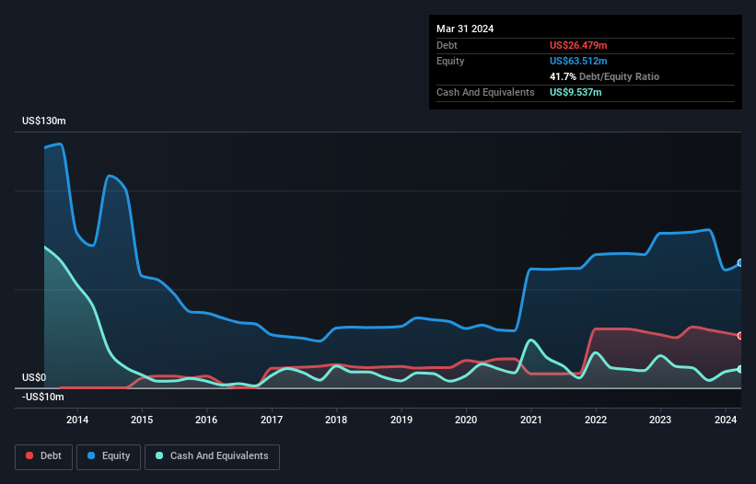
Task: Select the 2020 axis label
Action: [466, 420]
